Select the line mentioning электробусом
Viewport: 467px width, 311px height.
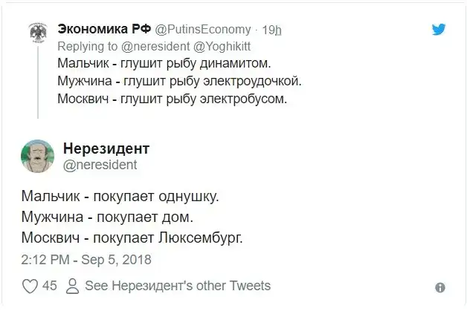[x=171, y=98]
